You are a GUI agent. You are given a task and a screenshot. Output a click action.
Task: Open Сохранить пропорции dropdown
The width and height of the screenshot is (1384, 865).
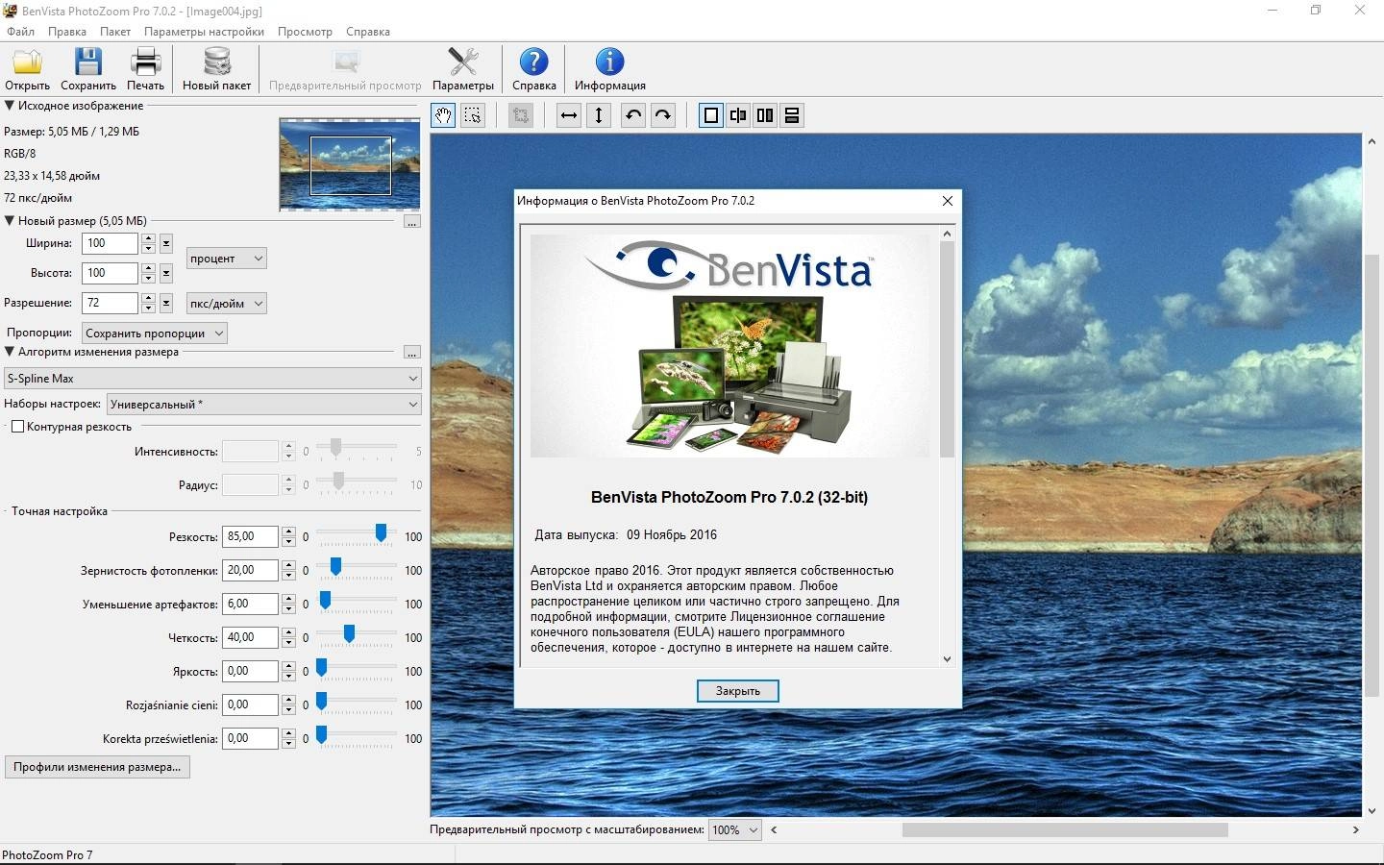click(x=155, y=334)
